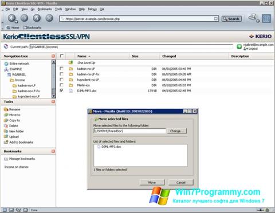Open the View menu
This screenshot has width=275, height=213.
(25, 9)
